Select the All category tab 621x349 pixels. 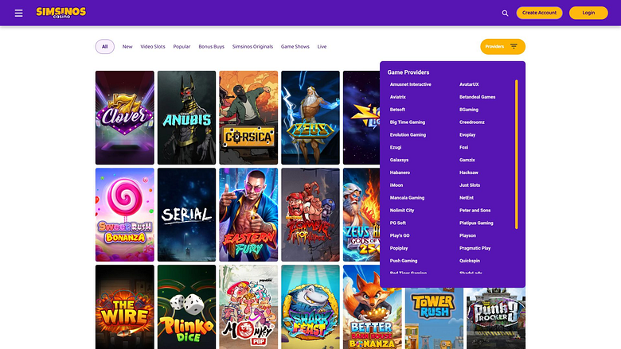point(104,47)
